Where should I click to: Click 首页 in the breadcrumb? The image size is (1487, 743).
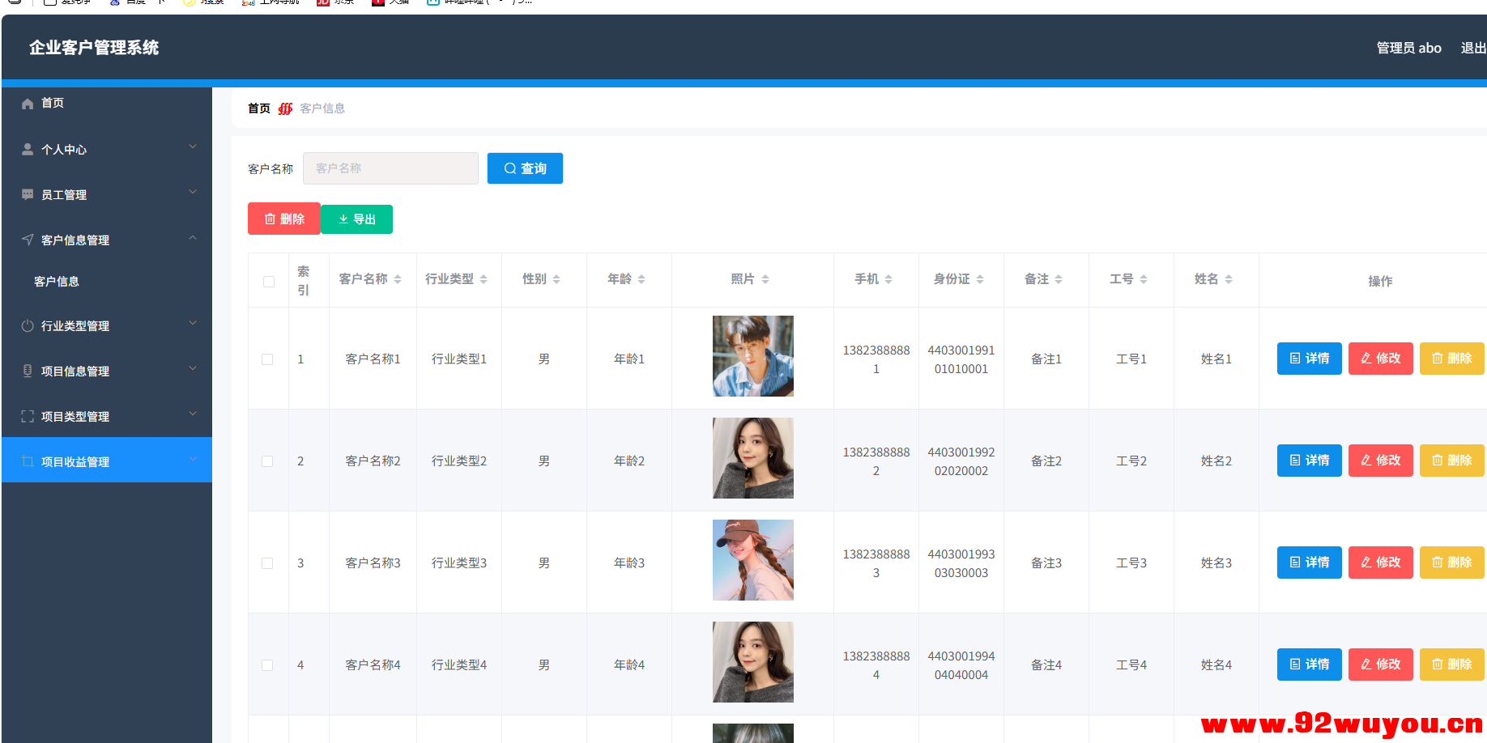pos(258,108)
